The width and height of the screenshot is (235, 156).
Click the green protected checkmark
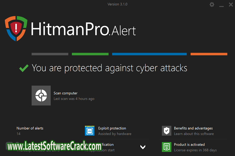[23, 68]
